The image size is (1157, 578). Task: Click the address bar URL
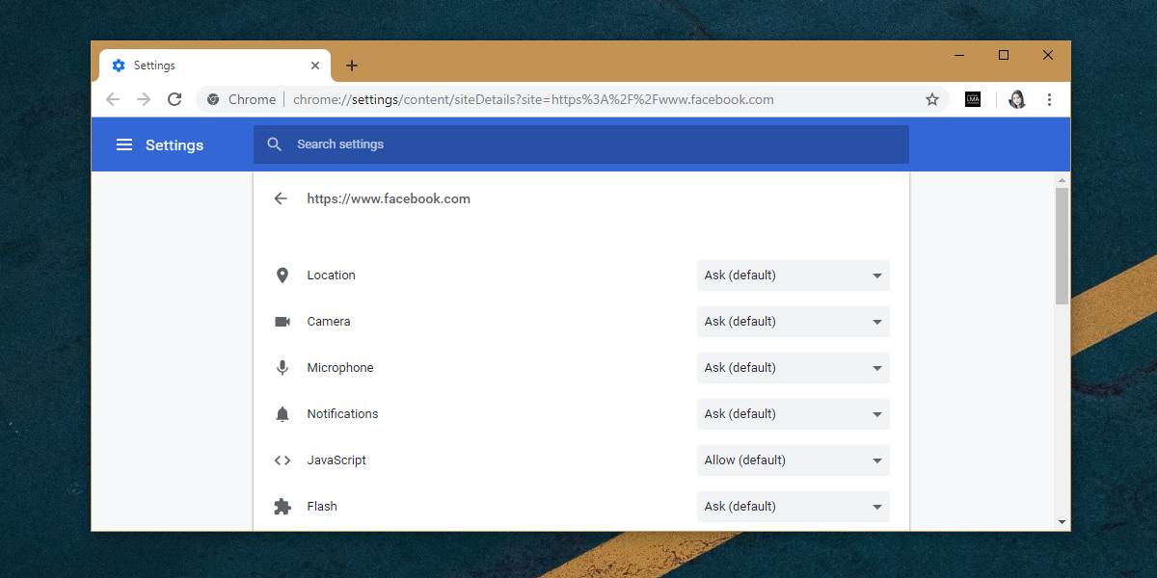[x=533, y=99]
